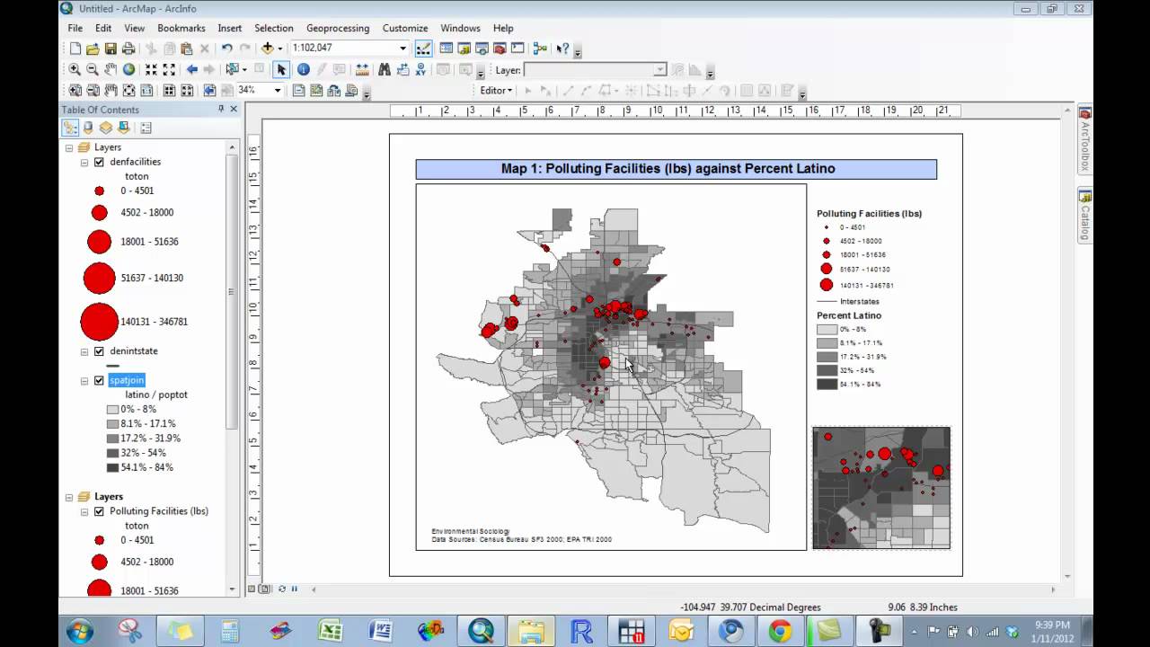Click the Open folder icon

[x=93, y=49]
